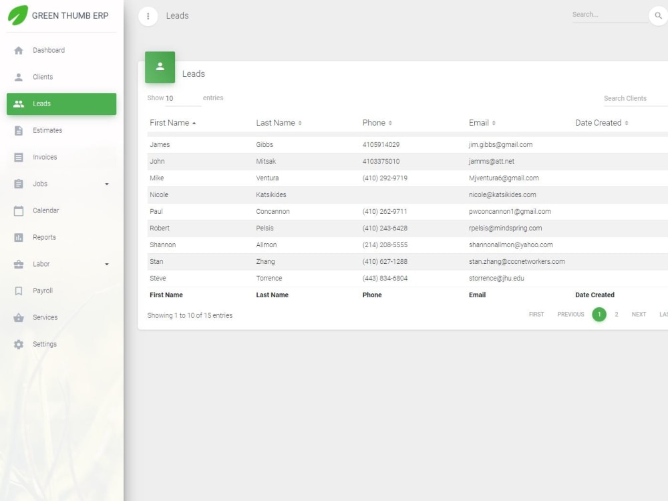This screenshot has height=501, width=668.
Task: Expand the Jobs submenu chevron
Action: click(x=106, y=183)
